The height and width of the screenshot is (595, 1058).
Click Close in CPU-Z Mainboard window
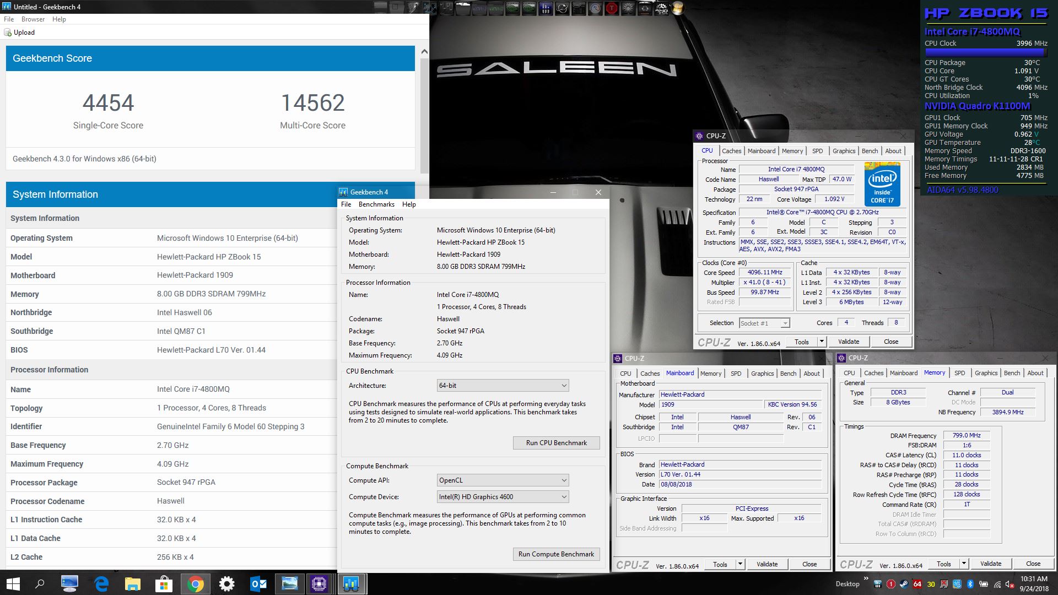coord(809,564)
